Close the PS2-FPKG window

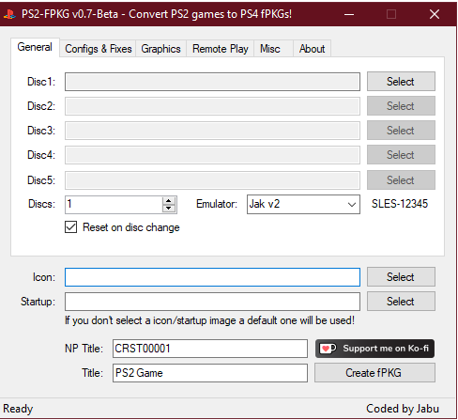click(435, 14)
